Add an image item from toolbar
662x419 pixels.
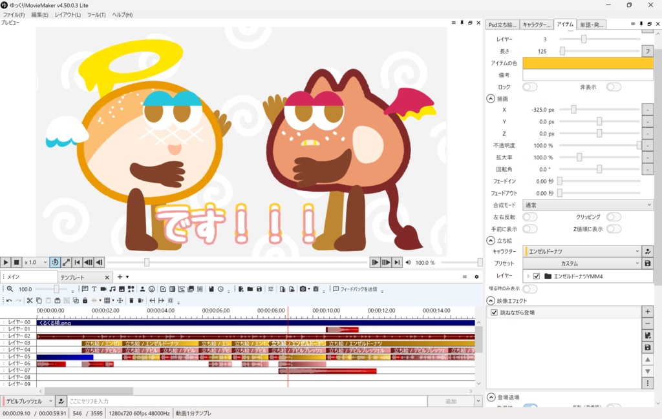pos(122,289)
